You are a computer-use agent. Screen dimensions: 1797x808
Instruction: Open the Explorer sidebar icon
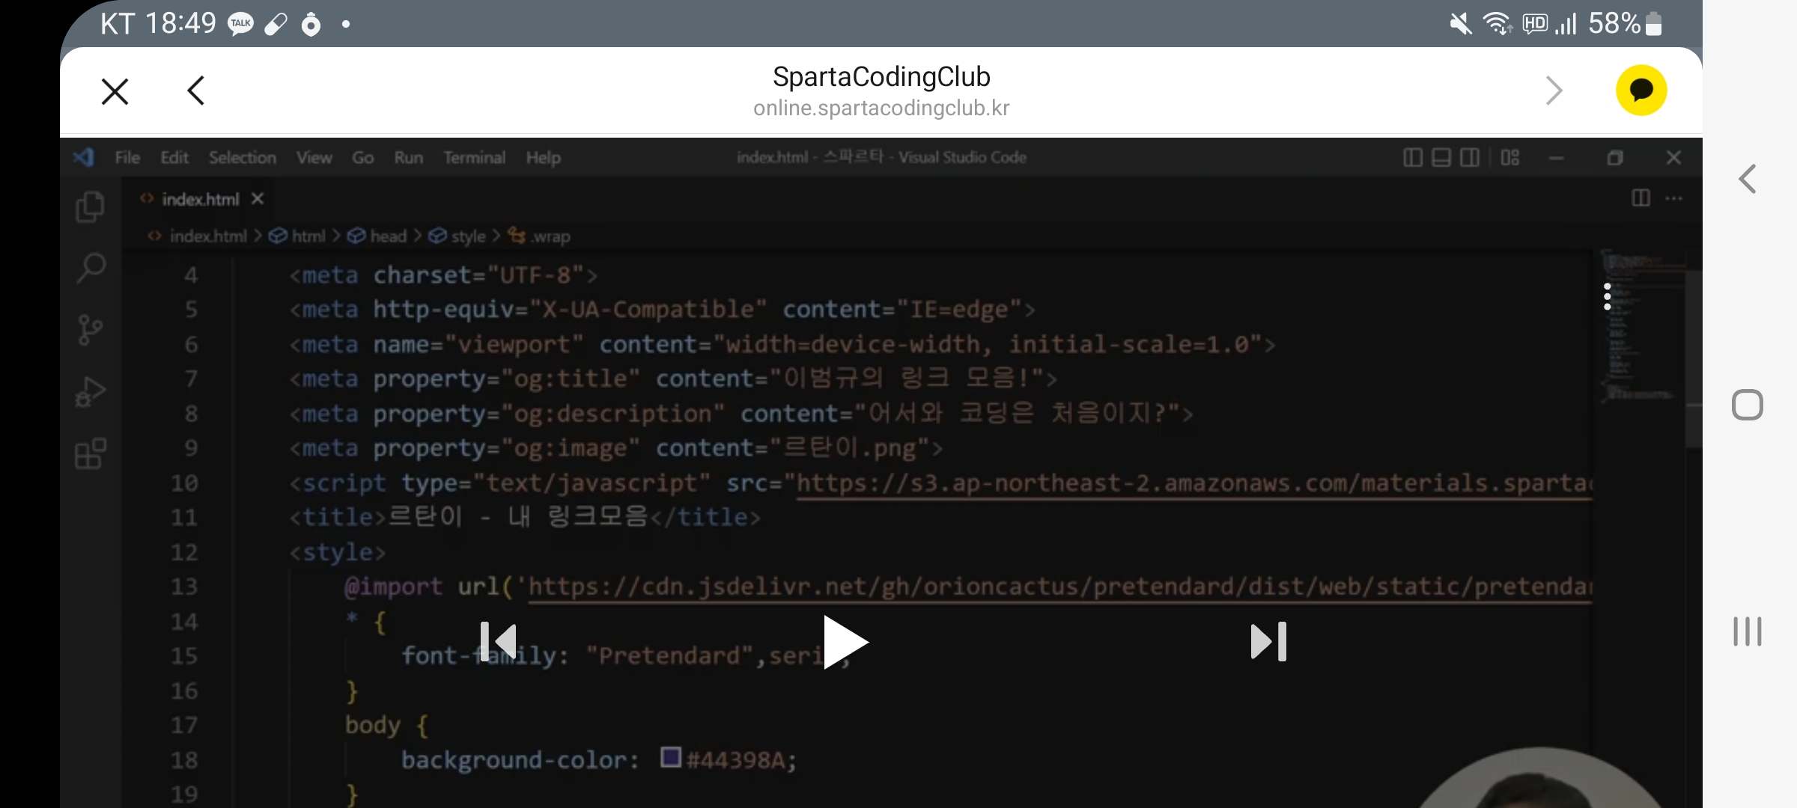pos(91,207)
